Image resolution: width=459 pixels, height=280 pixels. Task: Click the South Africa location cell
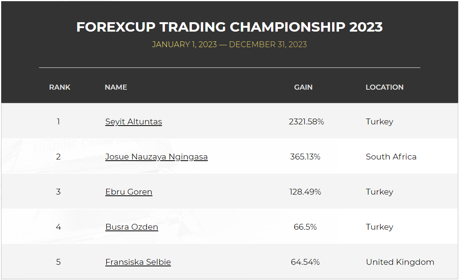(391, 157)
